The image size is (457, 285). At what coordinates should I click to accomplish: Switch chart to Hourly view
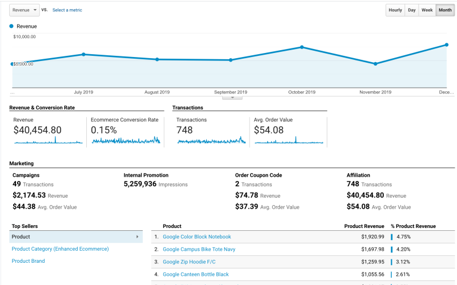(395, 10)
